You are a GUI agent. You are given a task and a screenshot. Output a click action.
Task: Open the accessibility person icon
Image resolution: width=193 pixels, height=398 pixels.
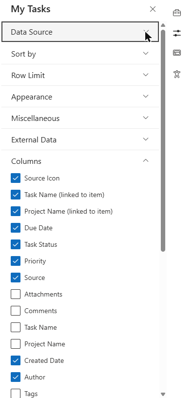177,74
